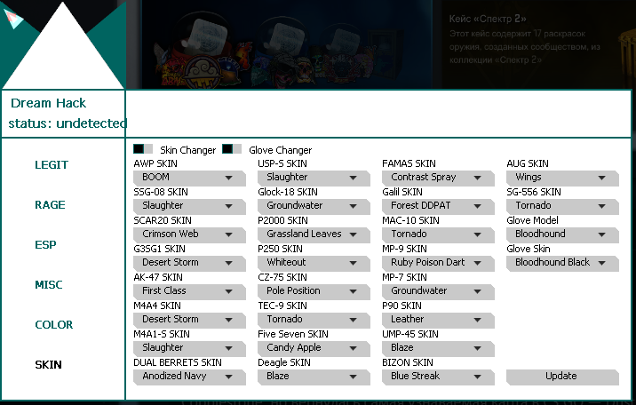Open the CZ-75 SKIN Pole Position dropdown

click(x=314, y=292)
